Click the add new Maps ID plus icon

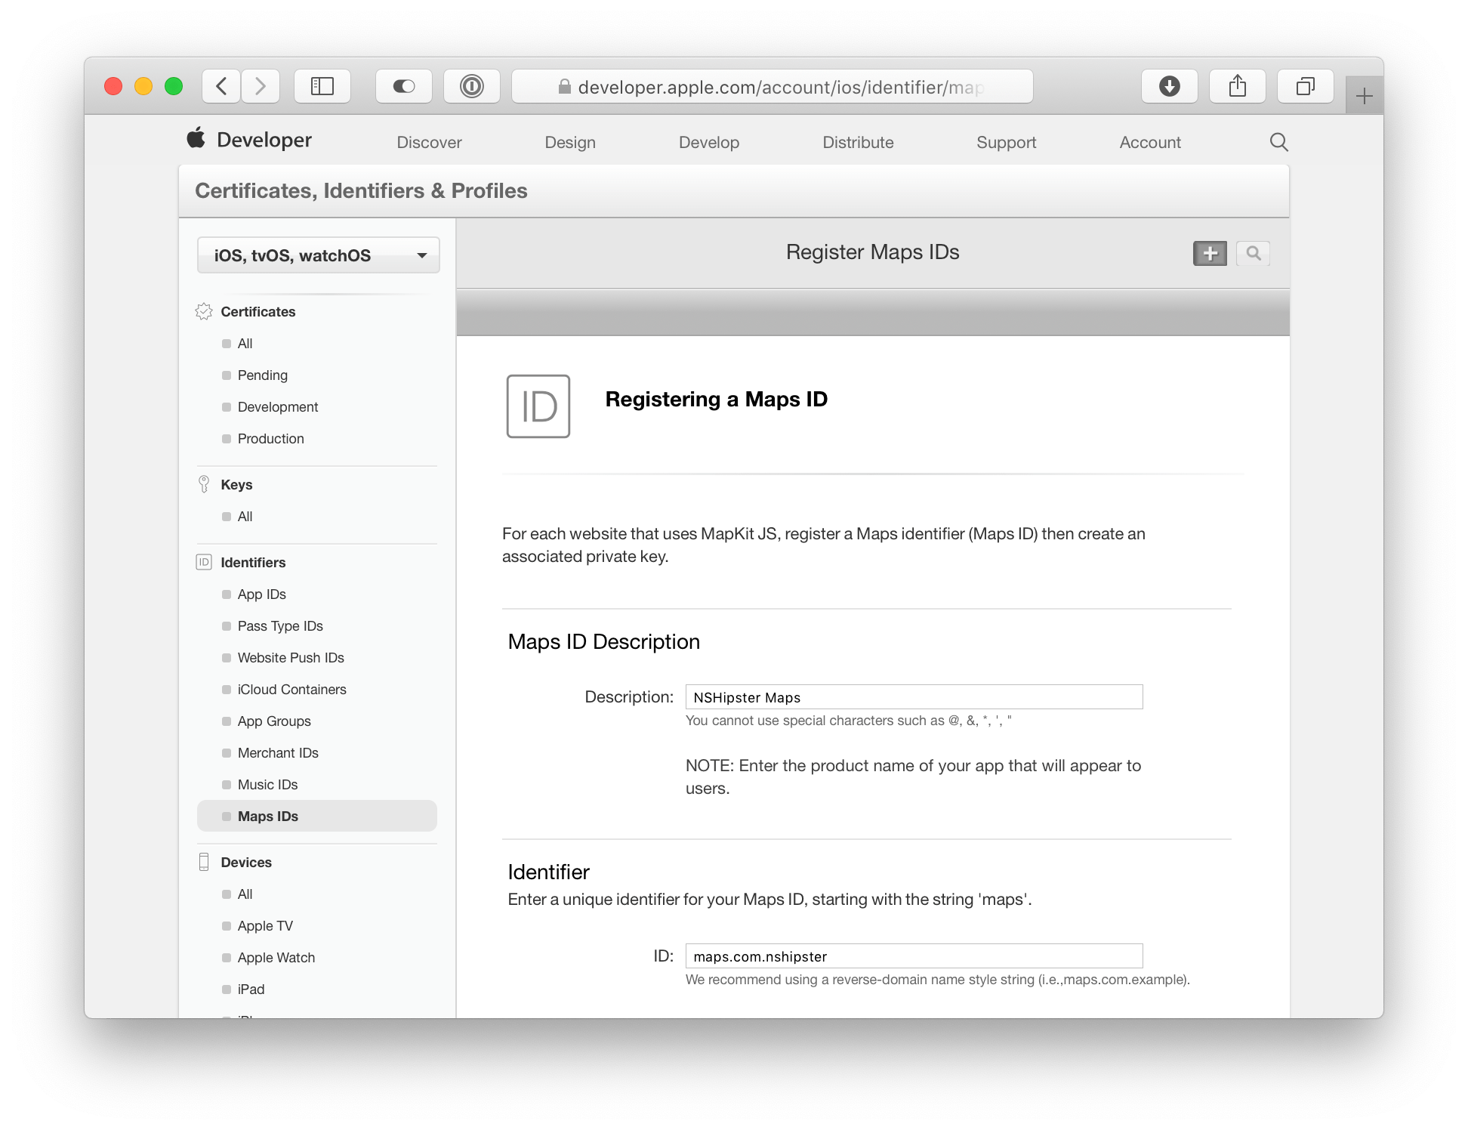[1209, 253]
